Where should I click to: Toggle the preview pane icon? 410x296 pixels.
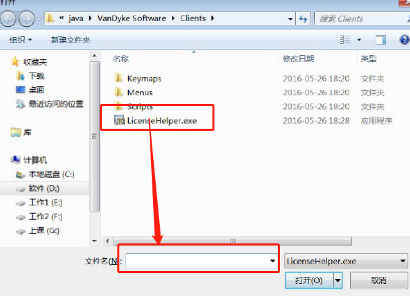pyautogui.click(x=380, y=40)
